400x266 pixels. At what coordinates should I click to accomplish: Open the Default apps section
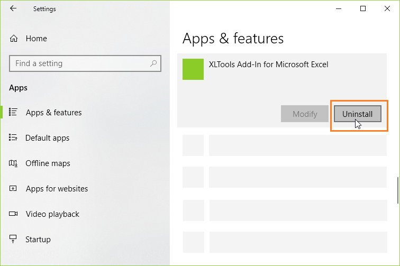[x=47, y=138]
